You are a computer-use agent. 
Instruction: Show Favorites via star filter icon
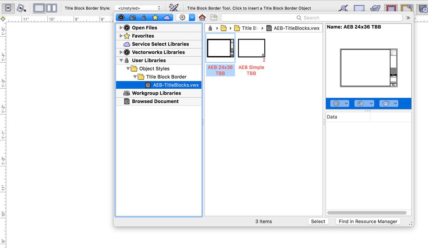(155, 17)
